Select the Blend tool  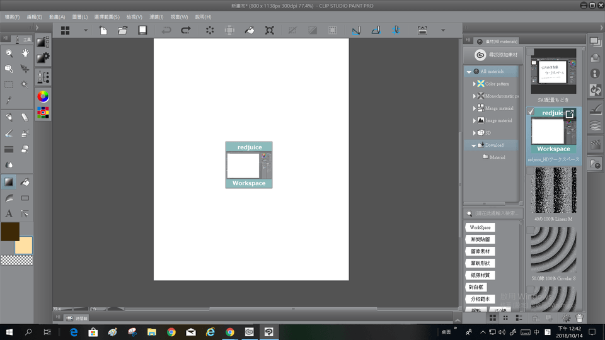click(9, 165)
